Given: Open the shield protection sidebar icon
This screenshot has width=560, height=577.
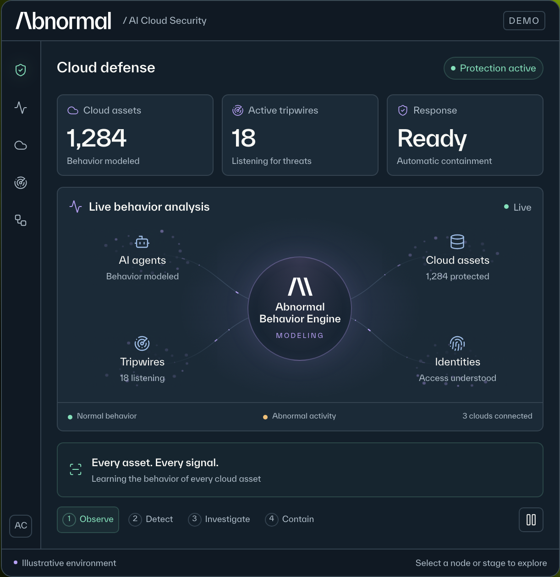Looking at the screenshot, I should pyautogui.click(x=21, y=70).
